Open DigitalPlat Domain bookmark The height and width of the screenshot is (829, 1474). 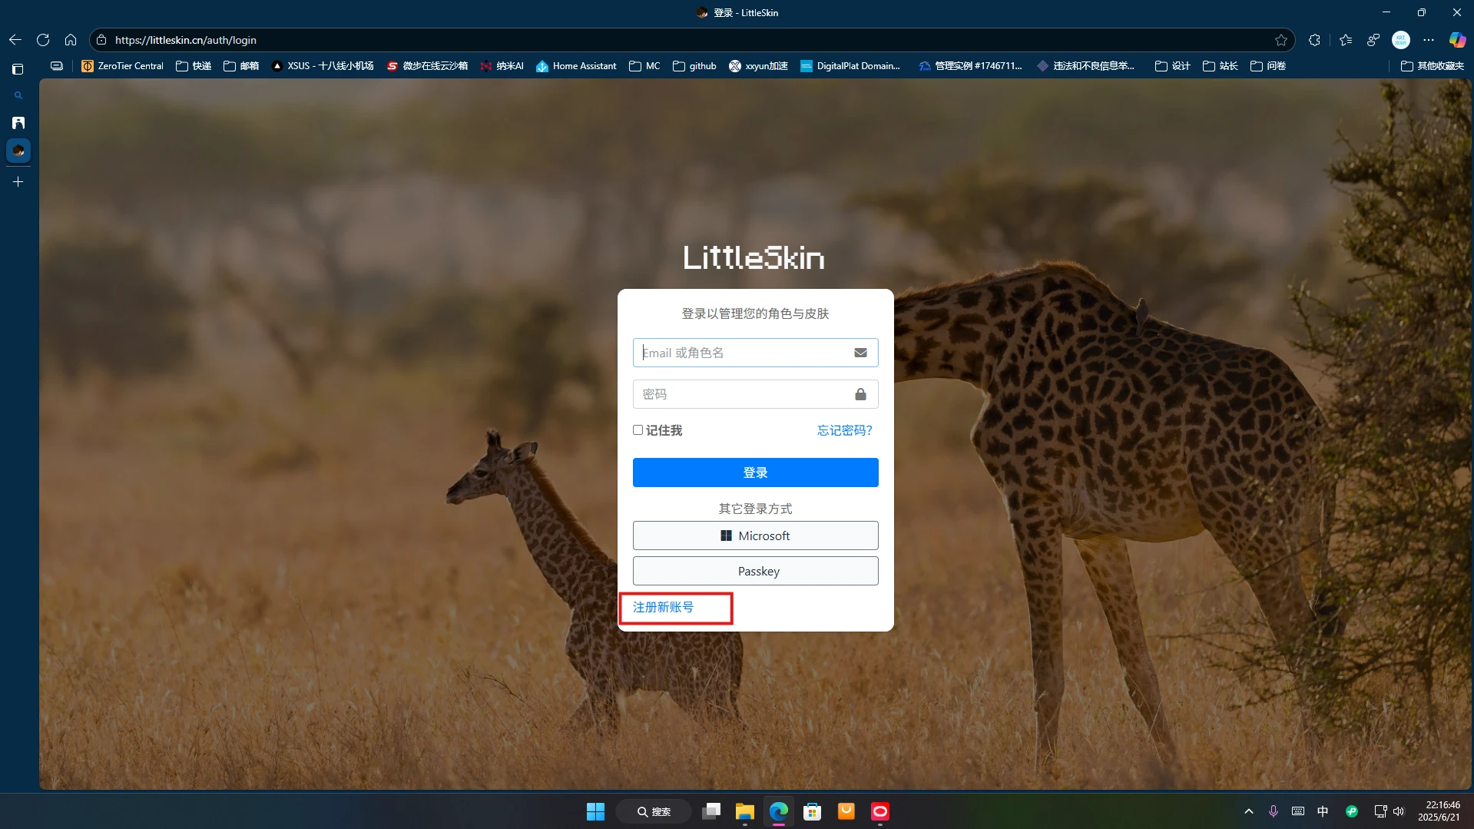tap(850, 66)
